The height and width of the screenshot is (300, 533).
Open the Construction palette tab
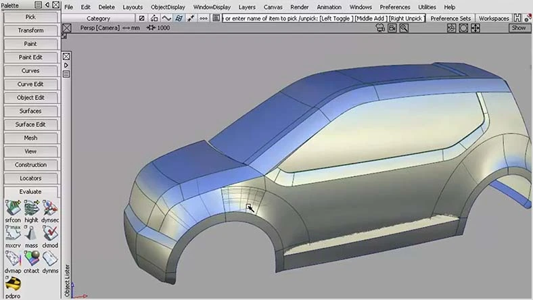click(x=30, y=165)
